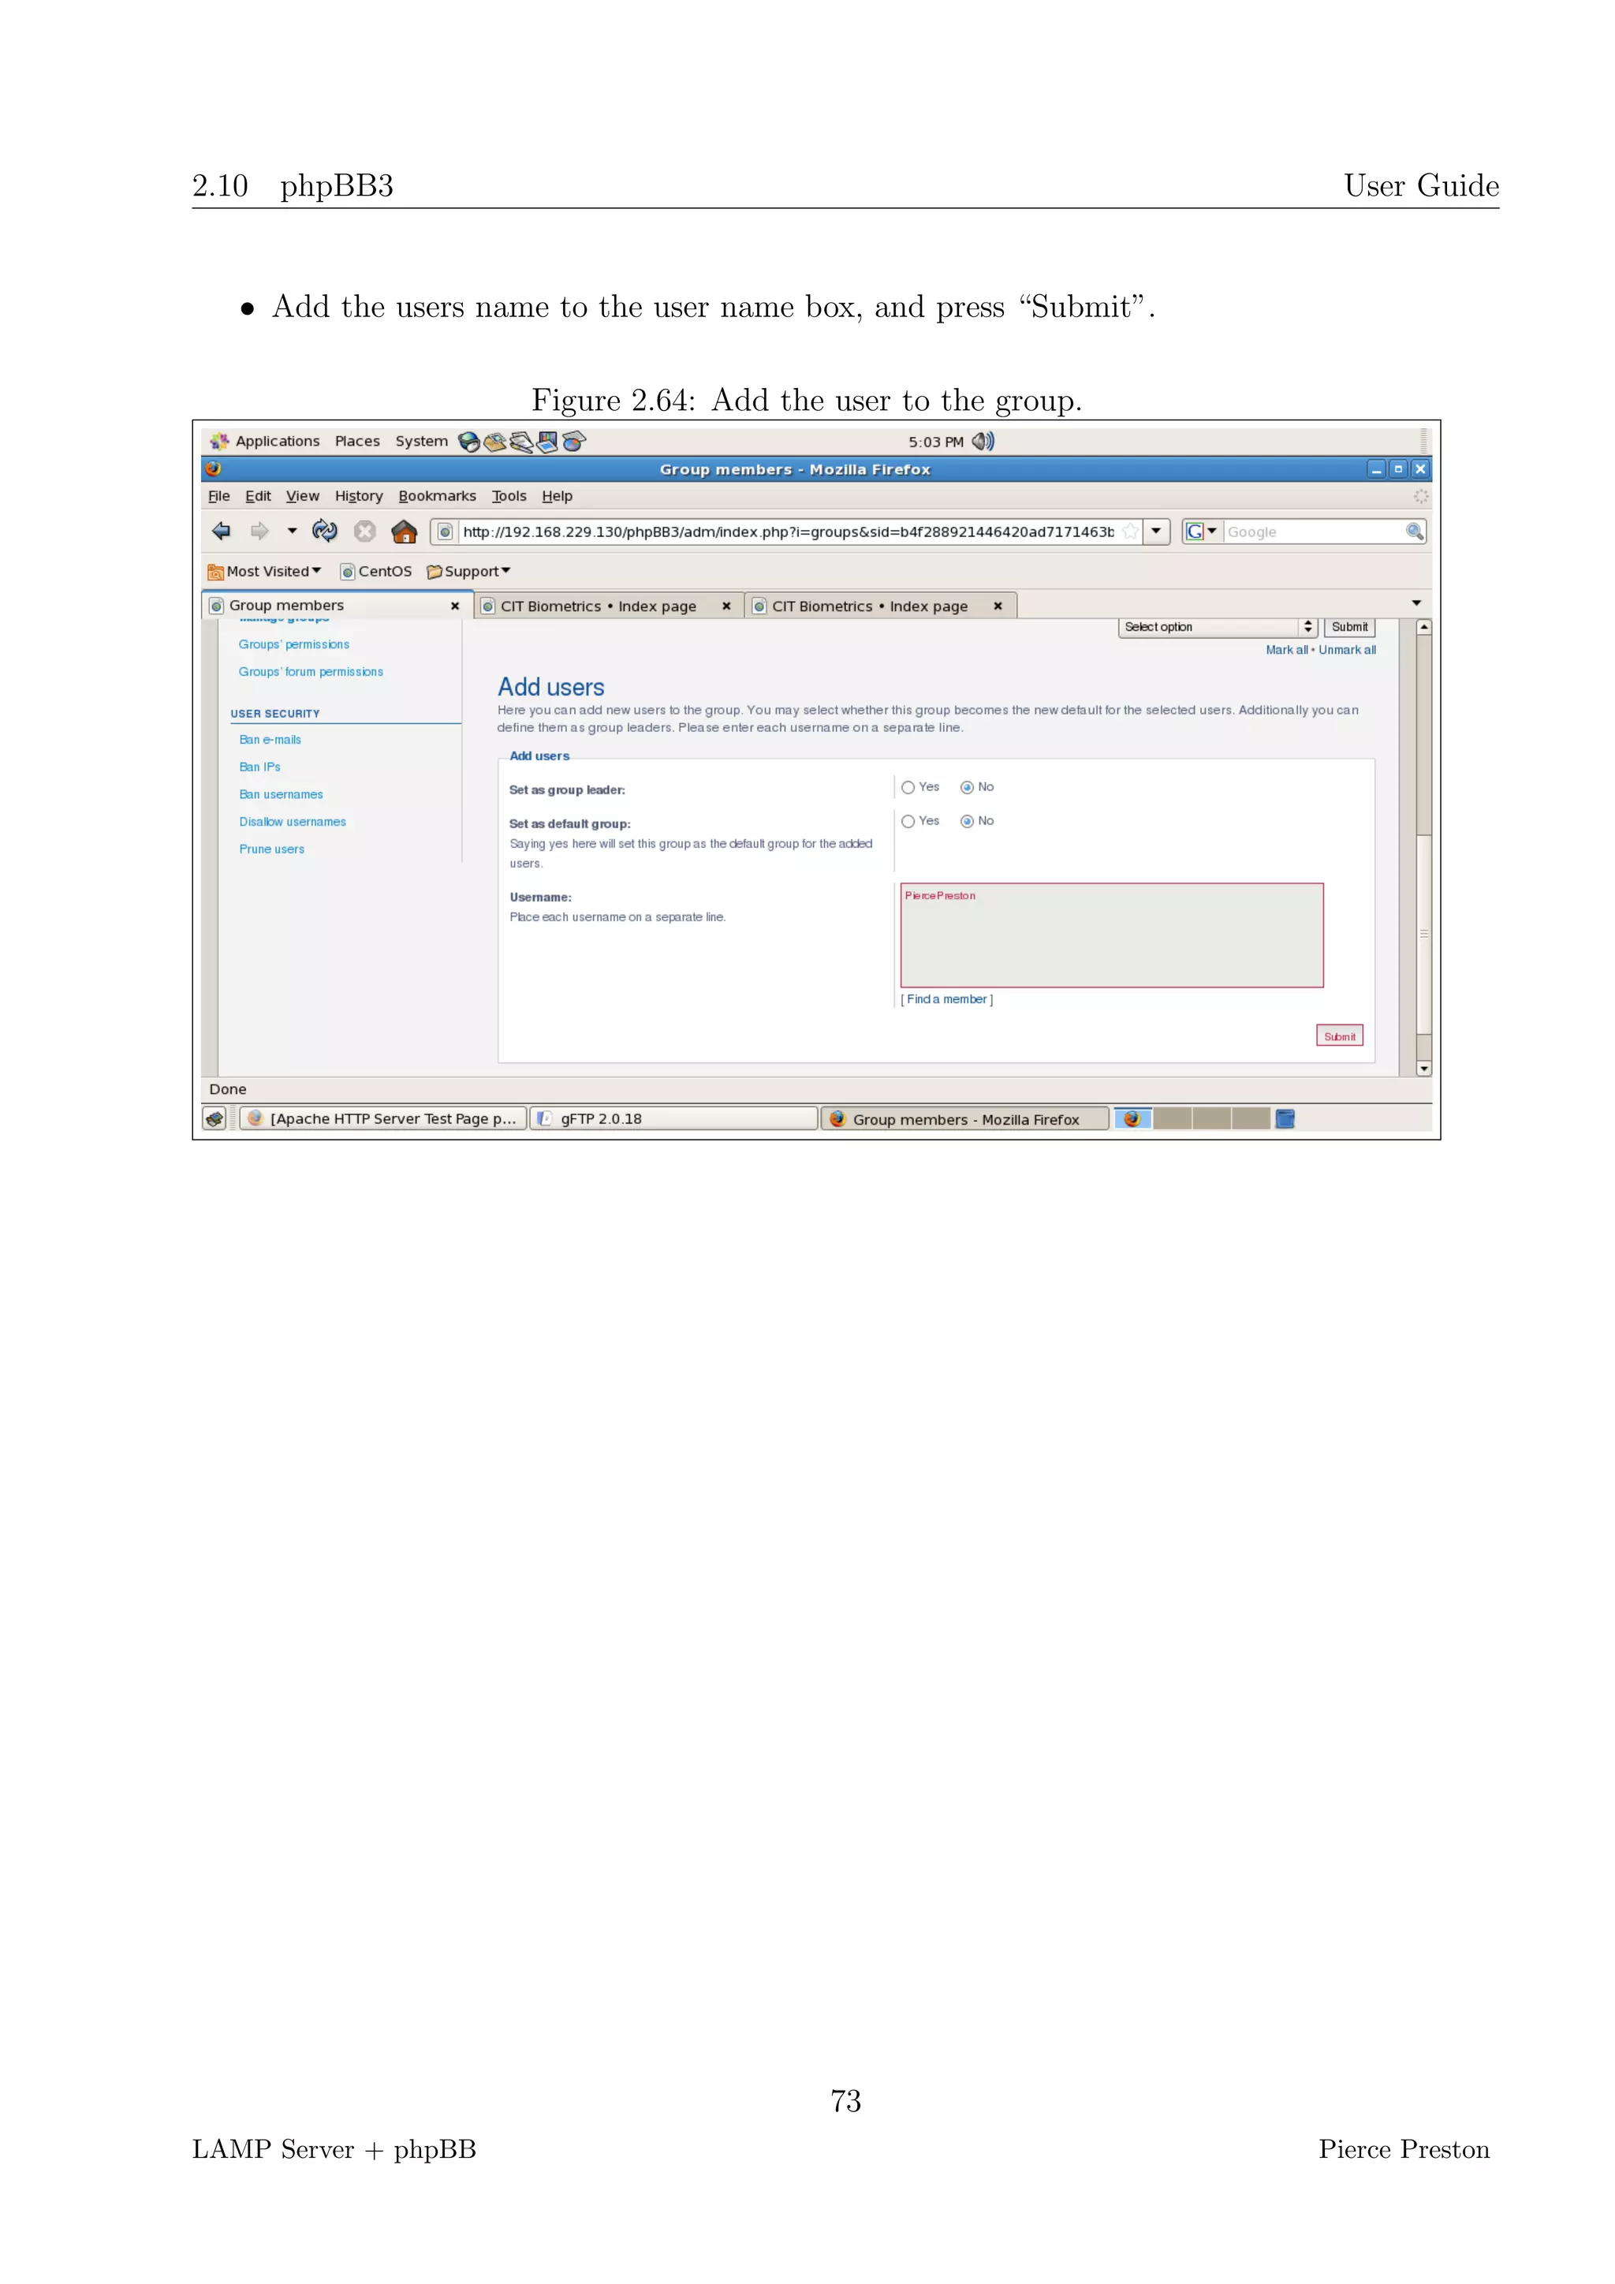Open the last launcher icon beside System

[574, 442]
